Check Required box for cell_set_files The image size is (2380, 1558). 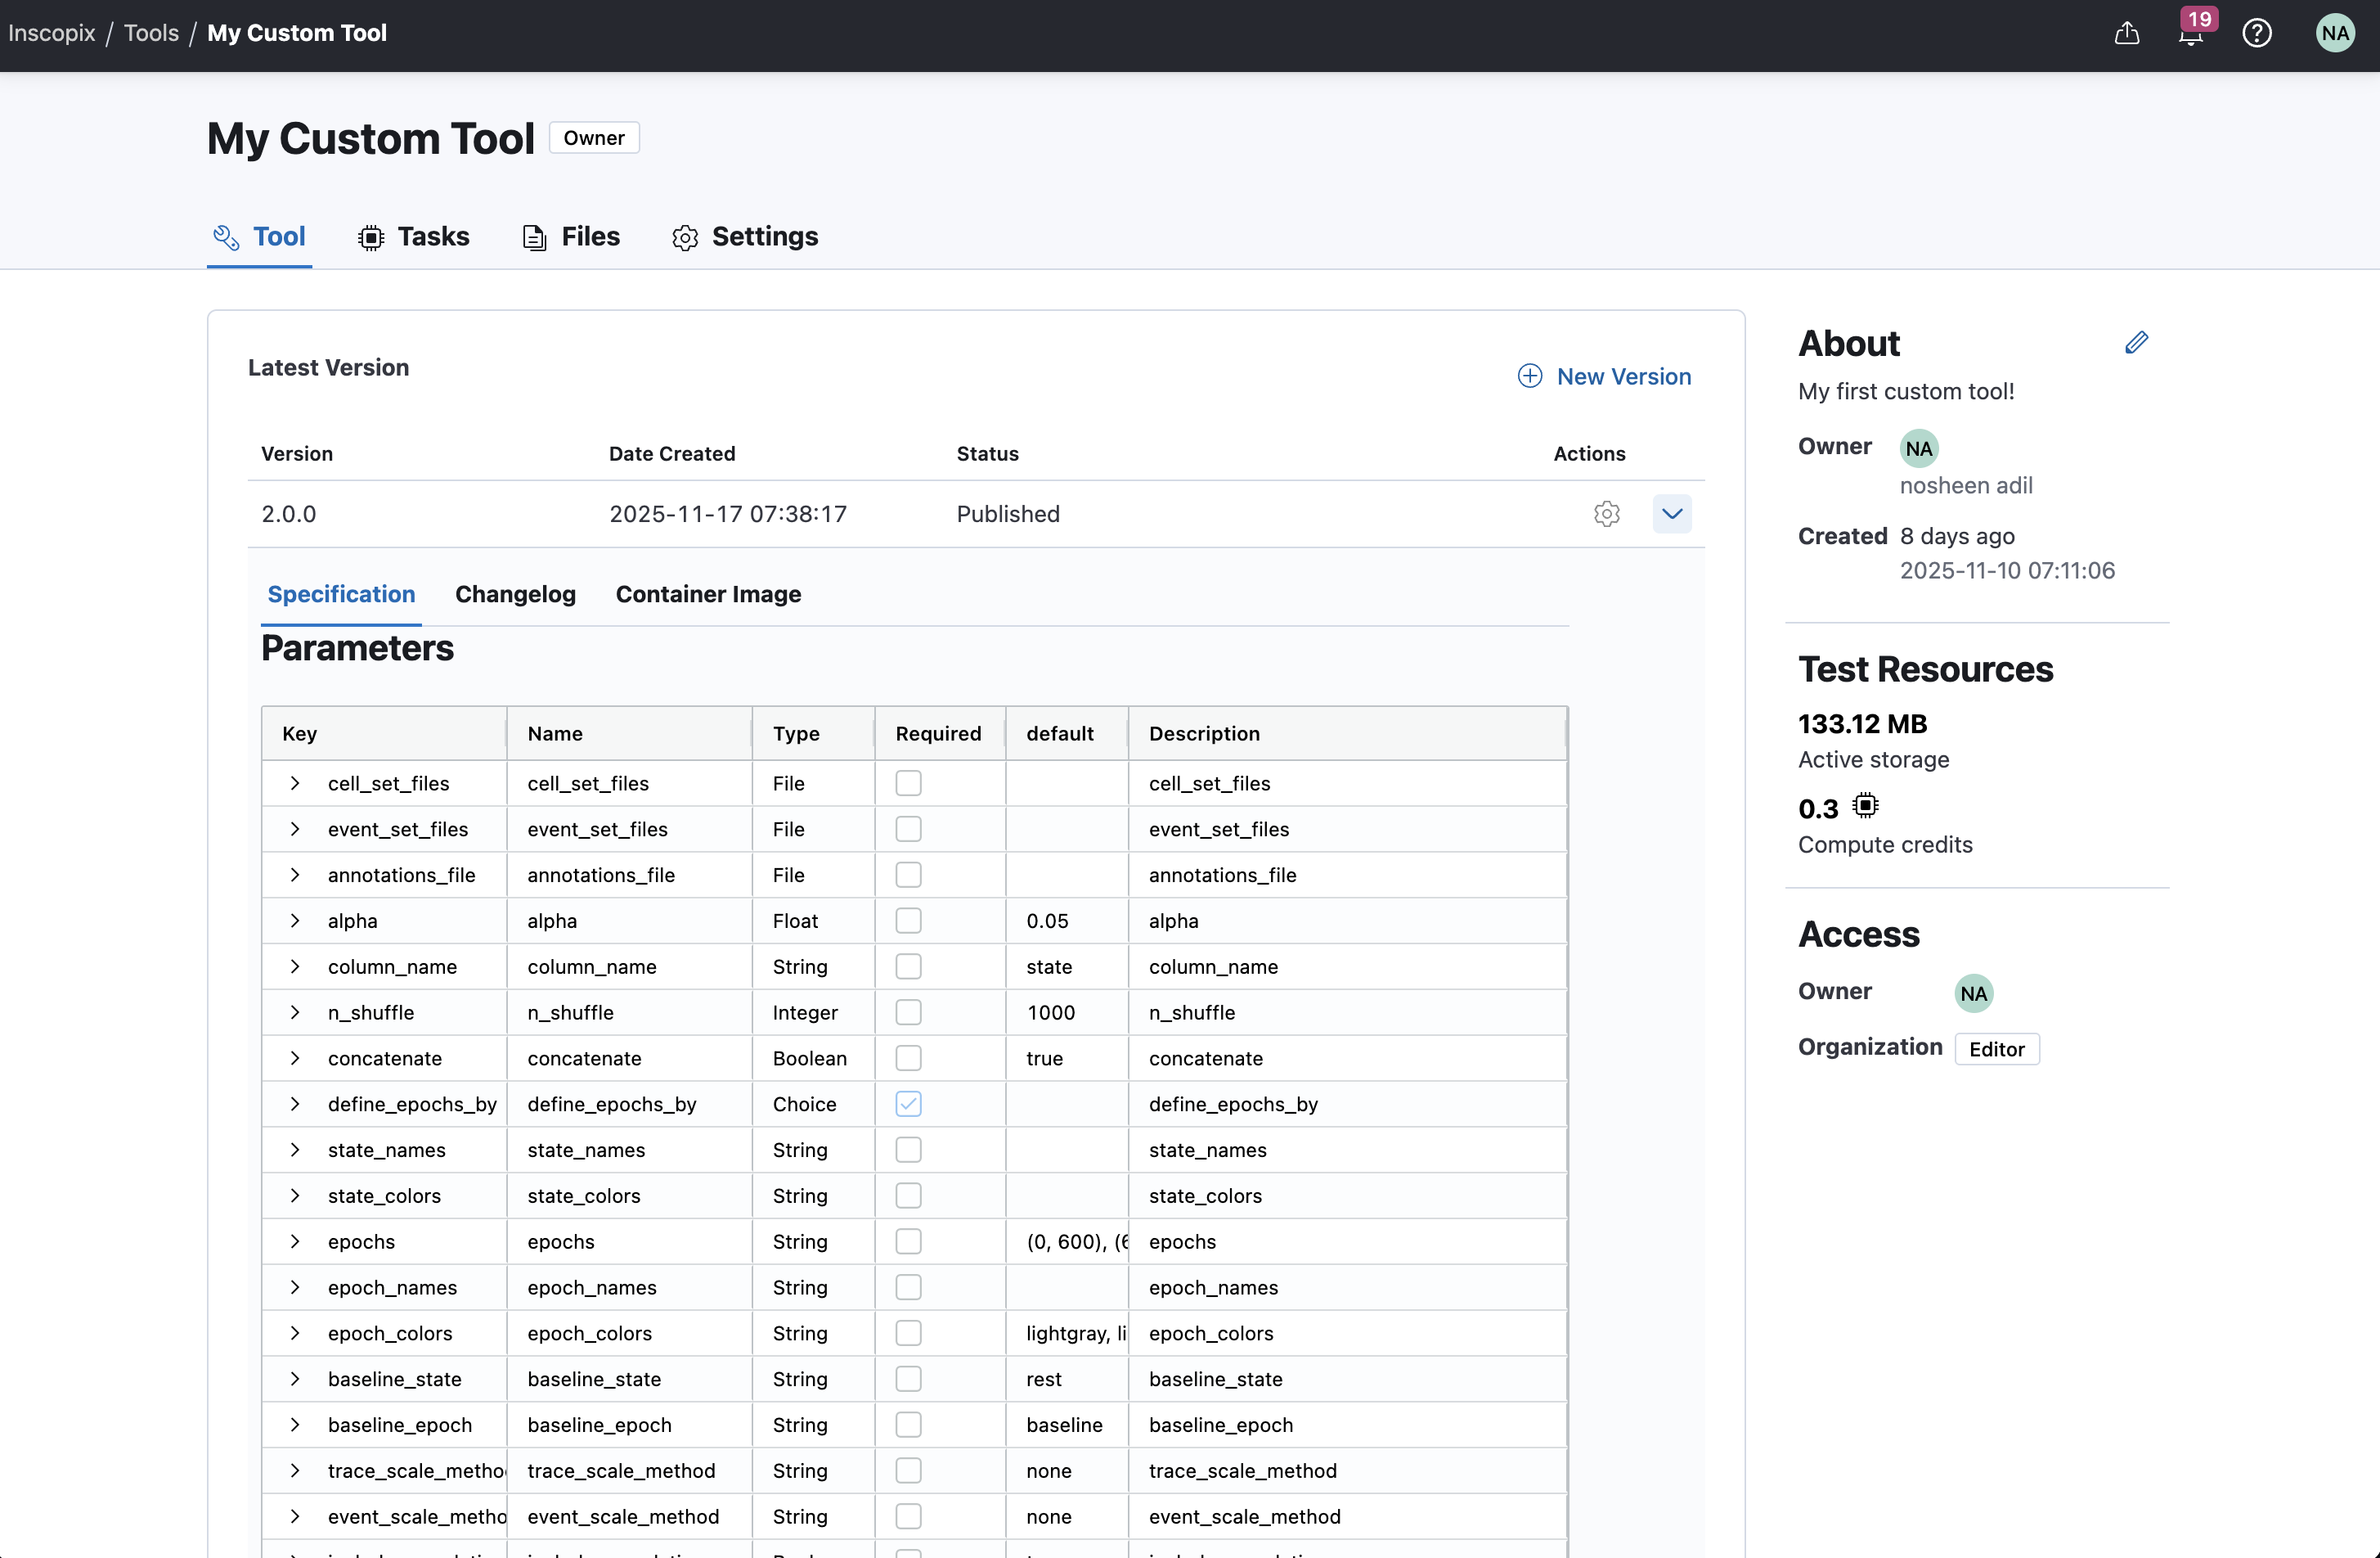click(x=908, y=782)
